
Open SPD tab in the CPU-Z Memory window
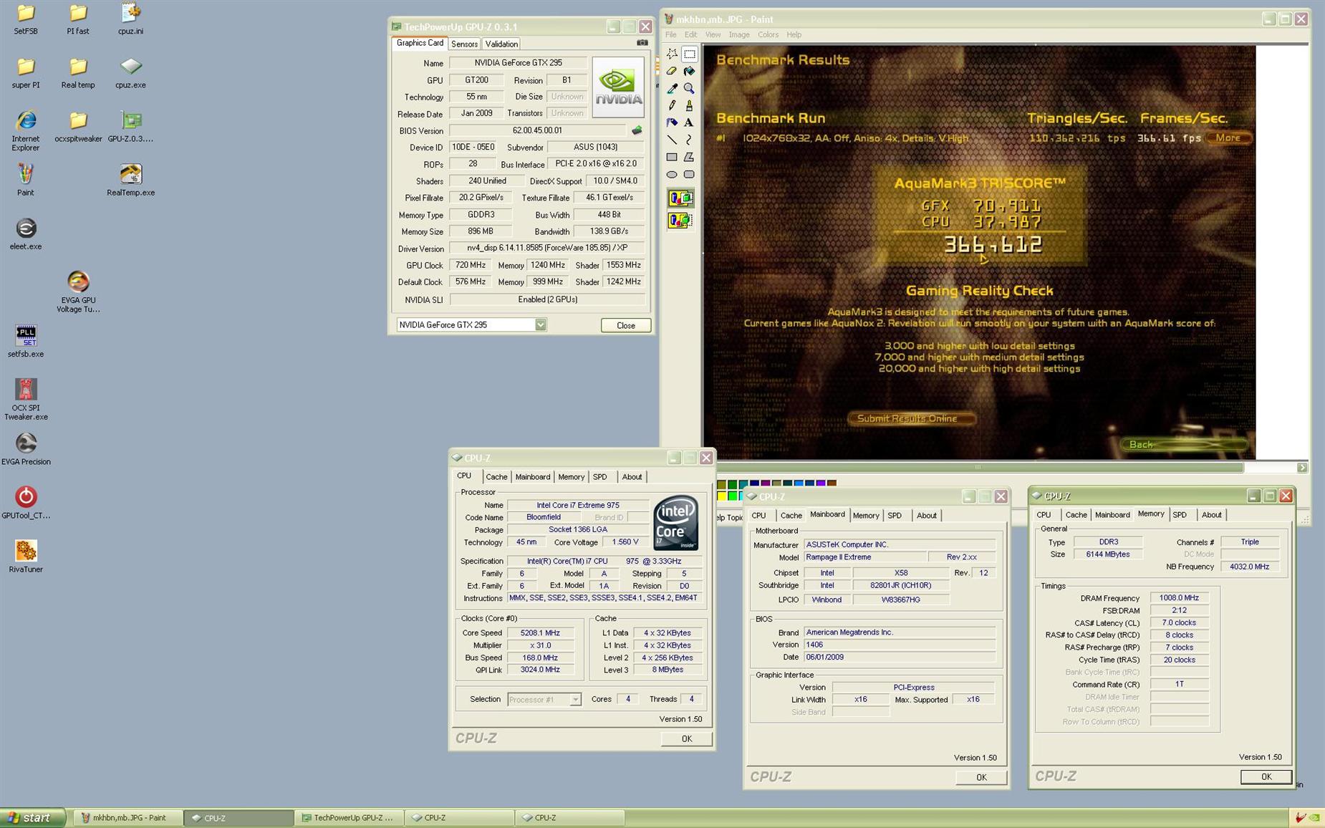(x=1180, y=514)
